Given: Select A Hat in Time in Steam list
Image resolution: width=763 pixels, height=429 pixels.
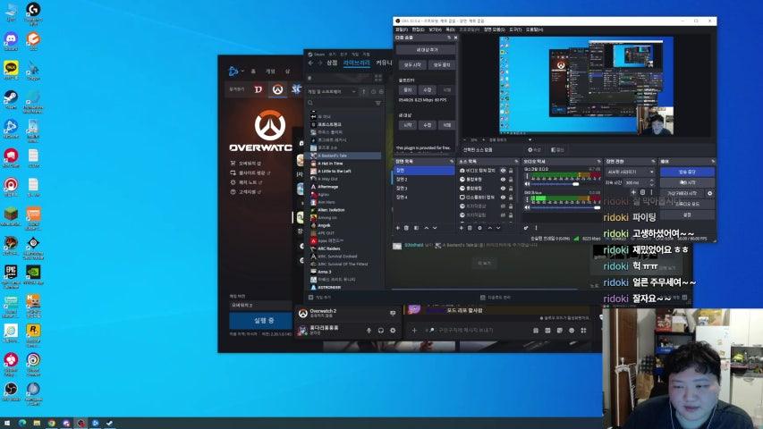Looking at the screenshot, I should pos(330,163).
